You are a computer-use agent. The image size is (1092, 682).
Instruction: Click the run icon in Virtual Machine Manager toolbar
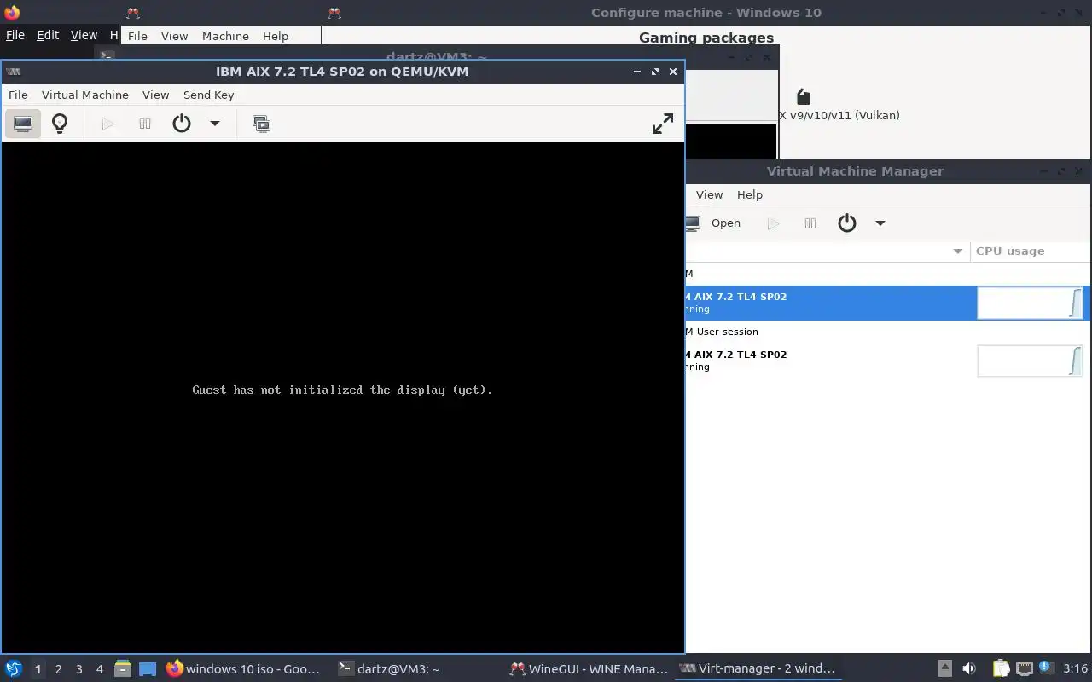[x=774, y=223]
